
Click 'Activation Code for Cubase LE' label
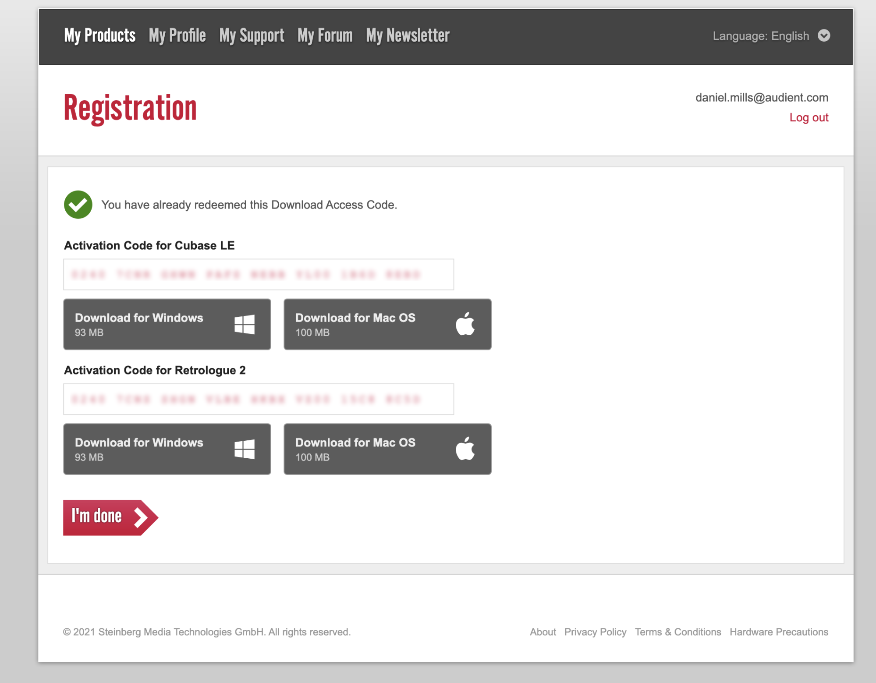click(149, 245)
